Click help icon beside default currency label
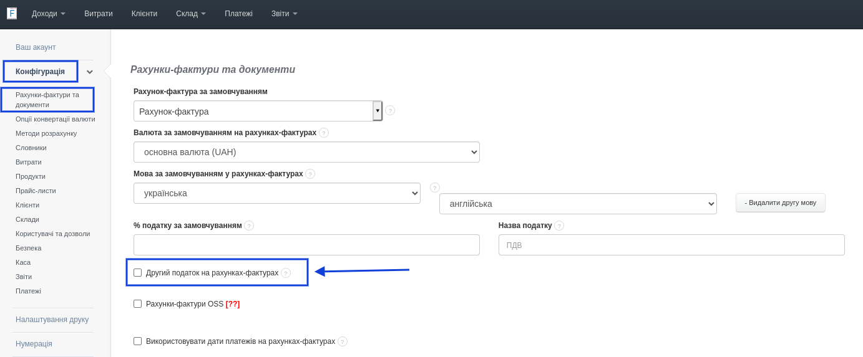 pos(324,133)
